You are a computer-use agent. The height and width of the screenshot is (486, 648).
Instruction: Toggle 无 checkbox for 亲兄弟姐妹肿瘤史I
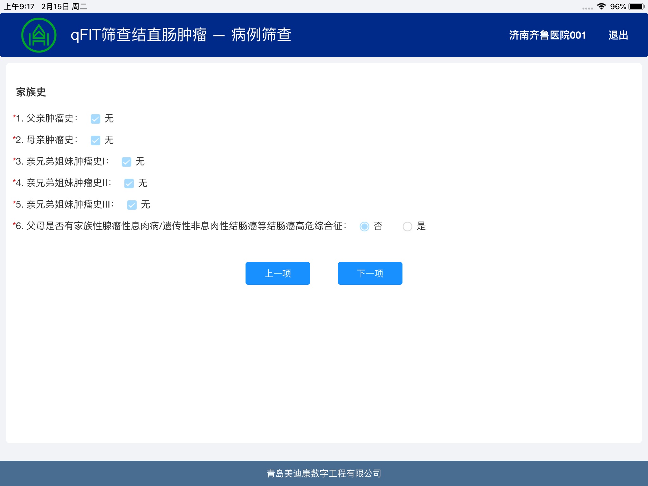(126, 162)
